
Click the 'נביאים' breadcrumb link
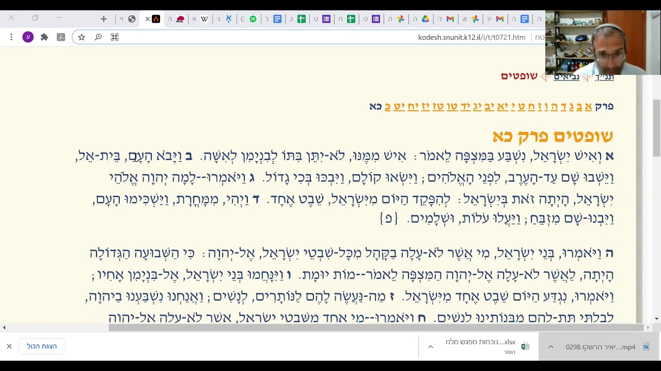[x=566, y=76]
